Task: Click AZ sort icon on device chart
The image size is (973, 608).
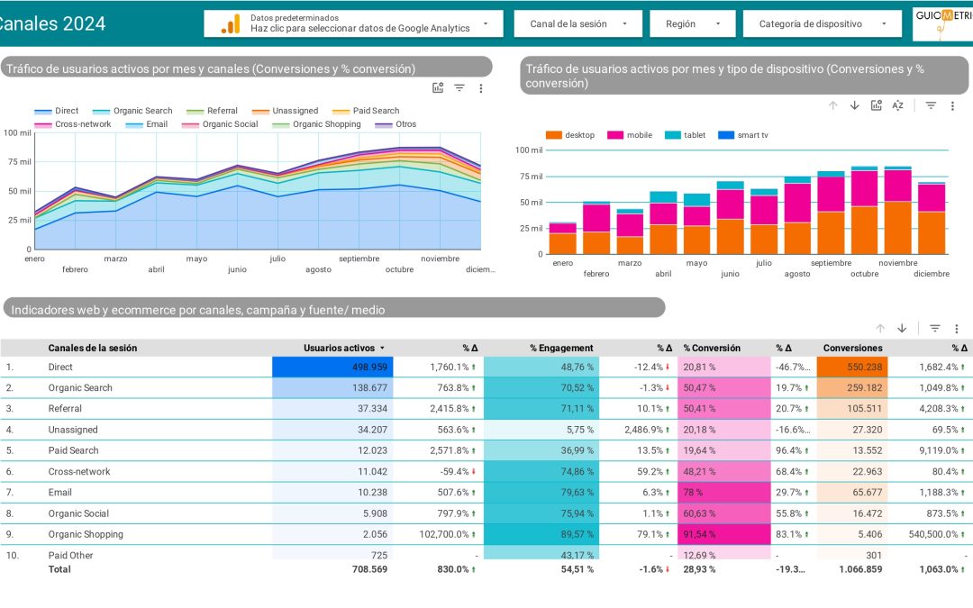Action: point(897,105)
